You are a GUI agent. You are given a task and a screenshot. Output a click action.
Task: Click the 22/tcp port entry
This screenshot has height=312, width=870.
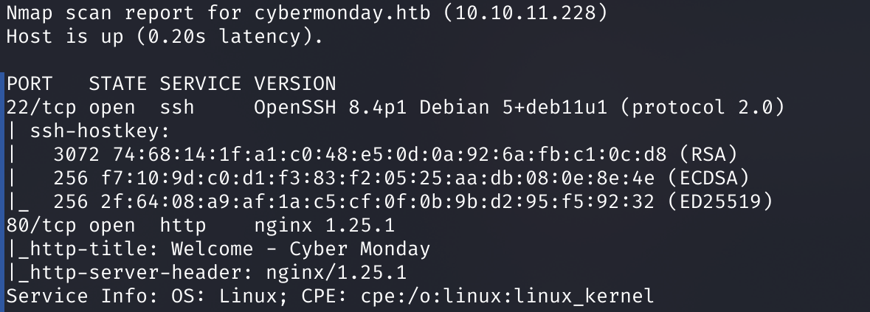[x=41, y=108]
